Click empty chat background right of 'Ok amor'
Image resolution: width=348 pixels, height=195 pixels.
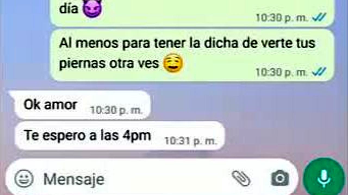click(x=245, y=106)
